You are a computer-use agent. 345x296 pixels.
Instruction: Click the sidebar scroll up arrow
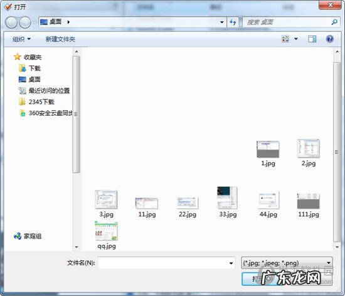coord(77,52)
